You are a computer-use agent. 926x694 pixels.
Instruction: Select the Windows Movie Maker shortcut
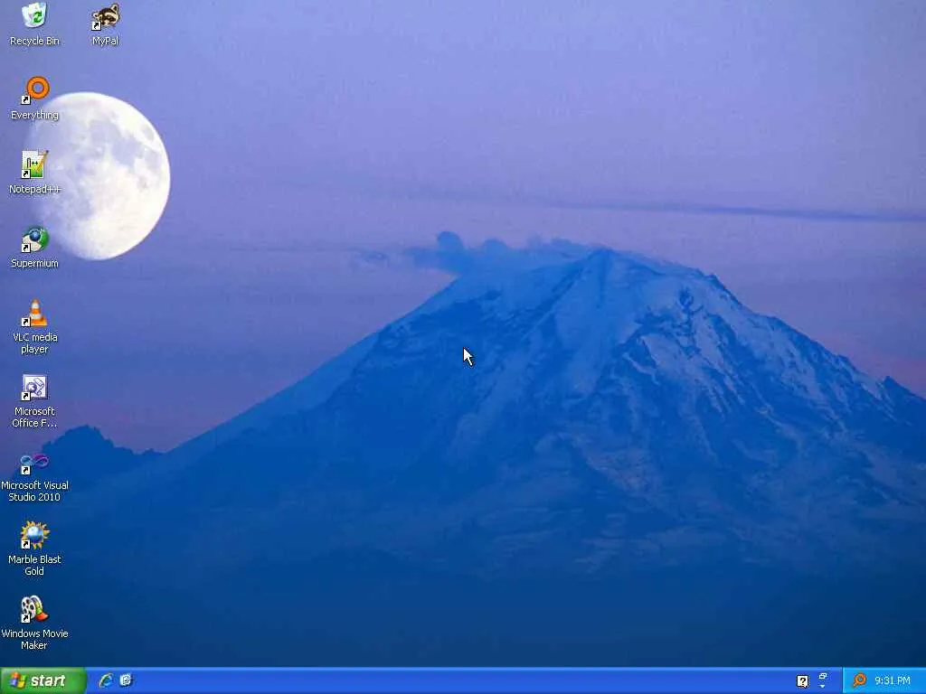34,624
